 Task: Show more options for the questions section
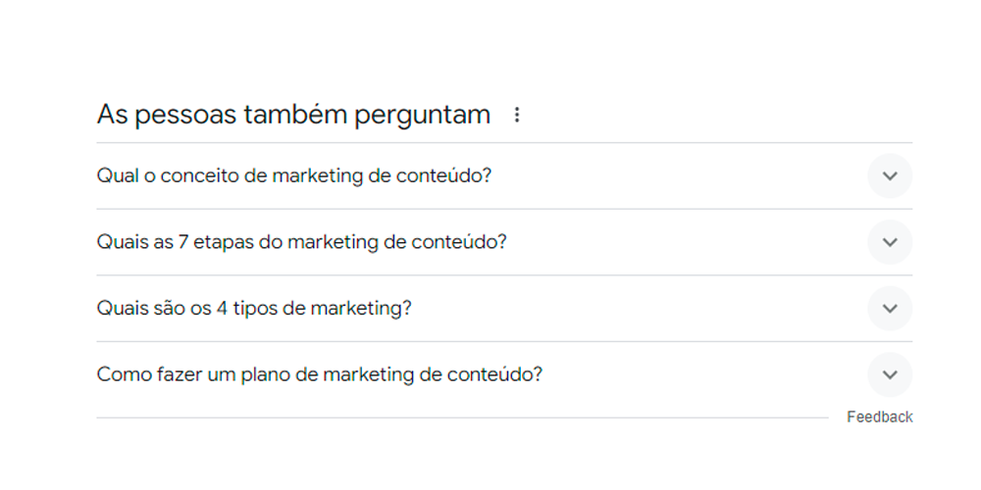(517, 116)
